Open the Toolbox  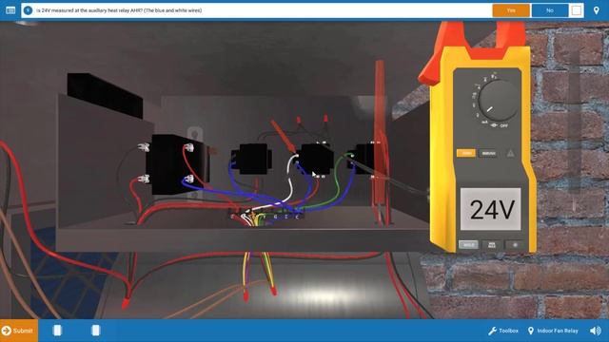click(503, 331)
